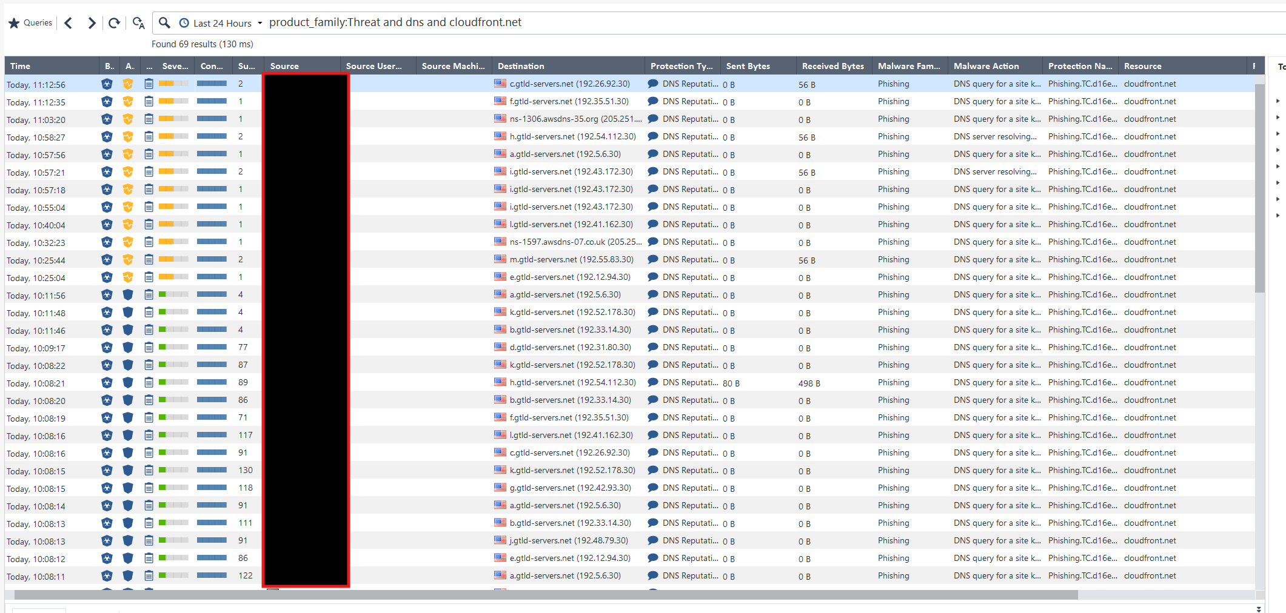Sort by the Destination column header
Viewport: 1286px width, 613px height.
pos(568,66)
